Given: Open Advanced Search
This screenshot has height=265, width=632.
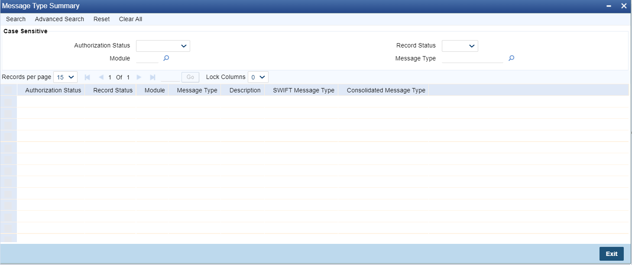Looking at the screenshot, I should coord(59,19).
